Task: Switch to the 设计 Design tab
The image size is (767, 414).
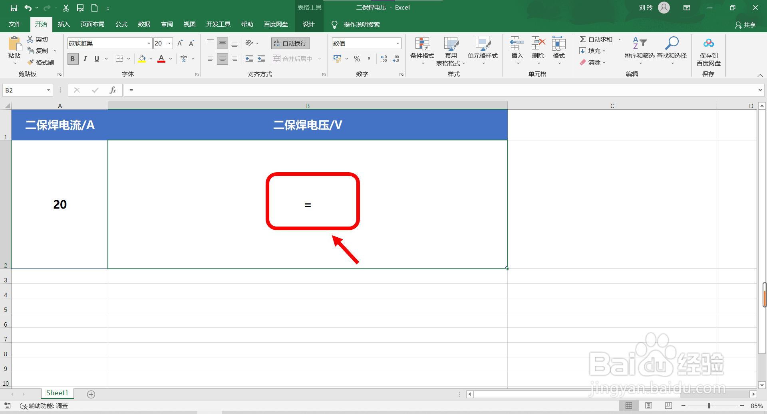Action: 308,24
